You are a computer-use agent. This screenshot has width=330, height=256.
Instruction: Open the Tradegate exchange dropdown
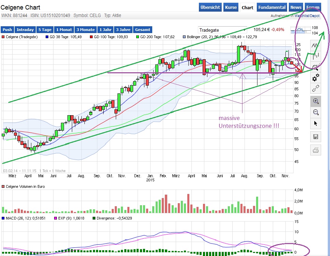coord(222,30)
